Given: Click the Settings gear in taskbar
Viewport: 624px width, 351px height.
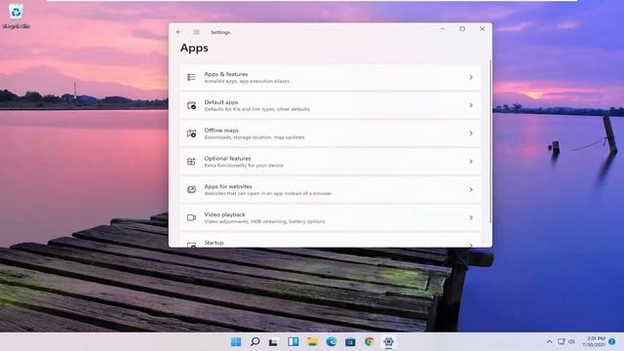Looking at the screenshot, I should click(x=388, y=342).
